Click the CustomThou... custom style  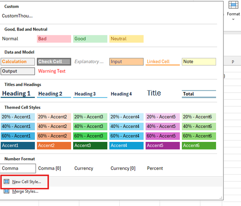click(17, 16)
